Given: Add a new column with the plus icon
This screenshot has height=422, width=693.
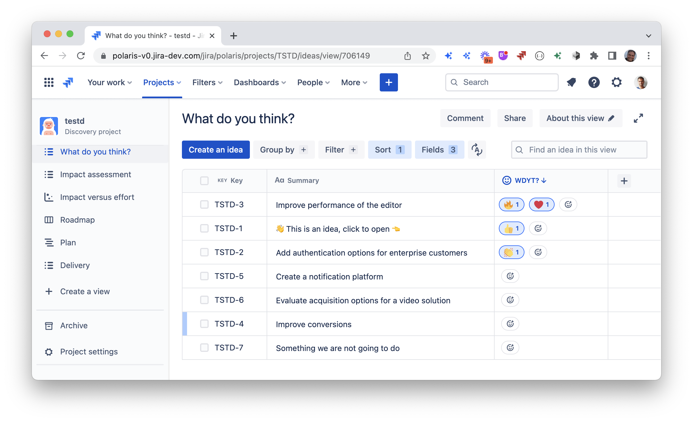Looking at the screenshot, I should [624, 181].
